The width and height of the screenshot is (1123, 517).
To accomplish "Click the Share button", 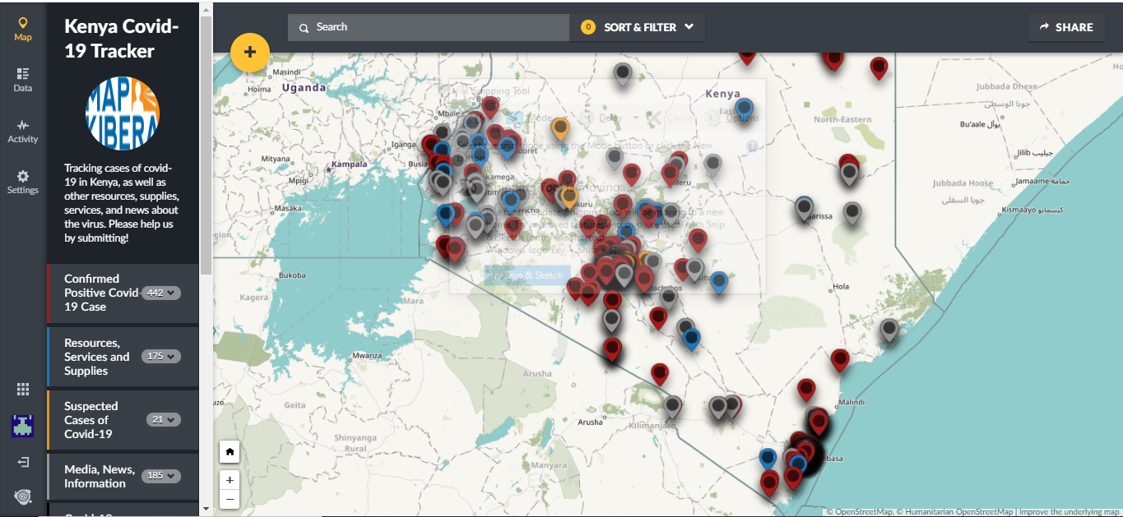I will [1066, 27].
